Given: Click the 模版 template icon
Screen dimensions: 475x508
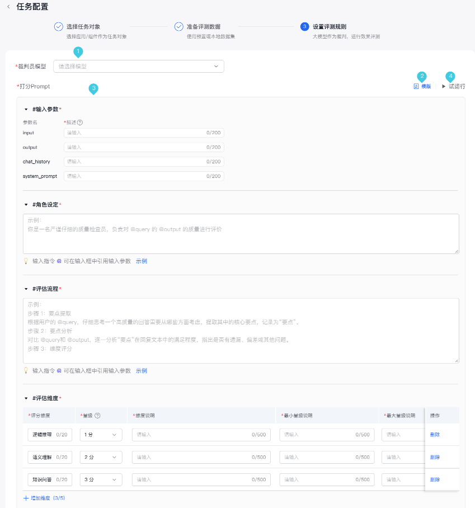Looking at the screenshot, I should [416, 86].
